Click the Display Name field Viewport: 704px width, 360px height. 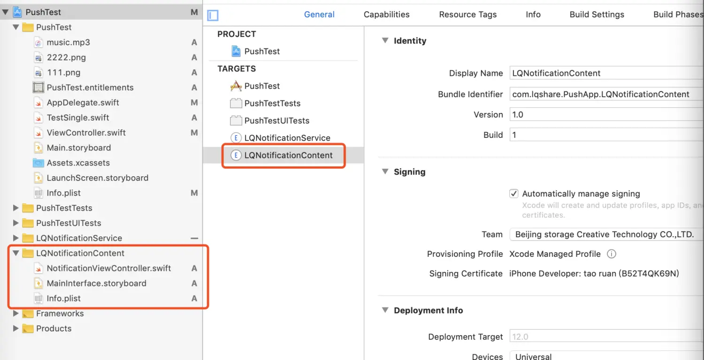coord(606,73)
